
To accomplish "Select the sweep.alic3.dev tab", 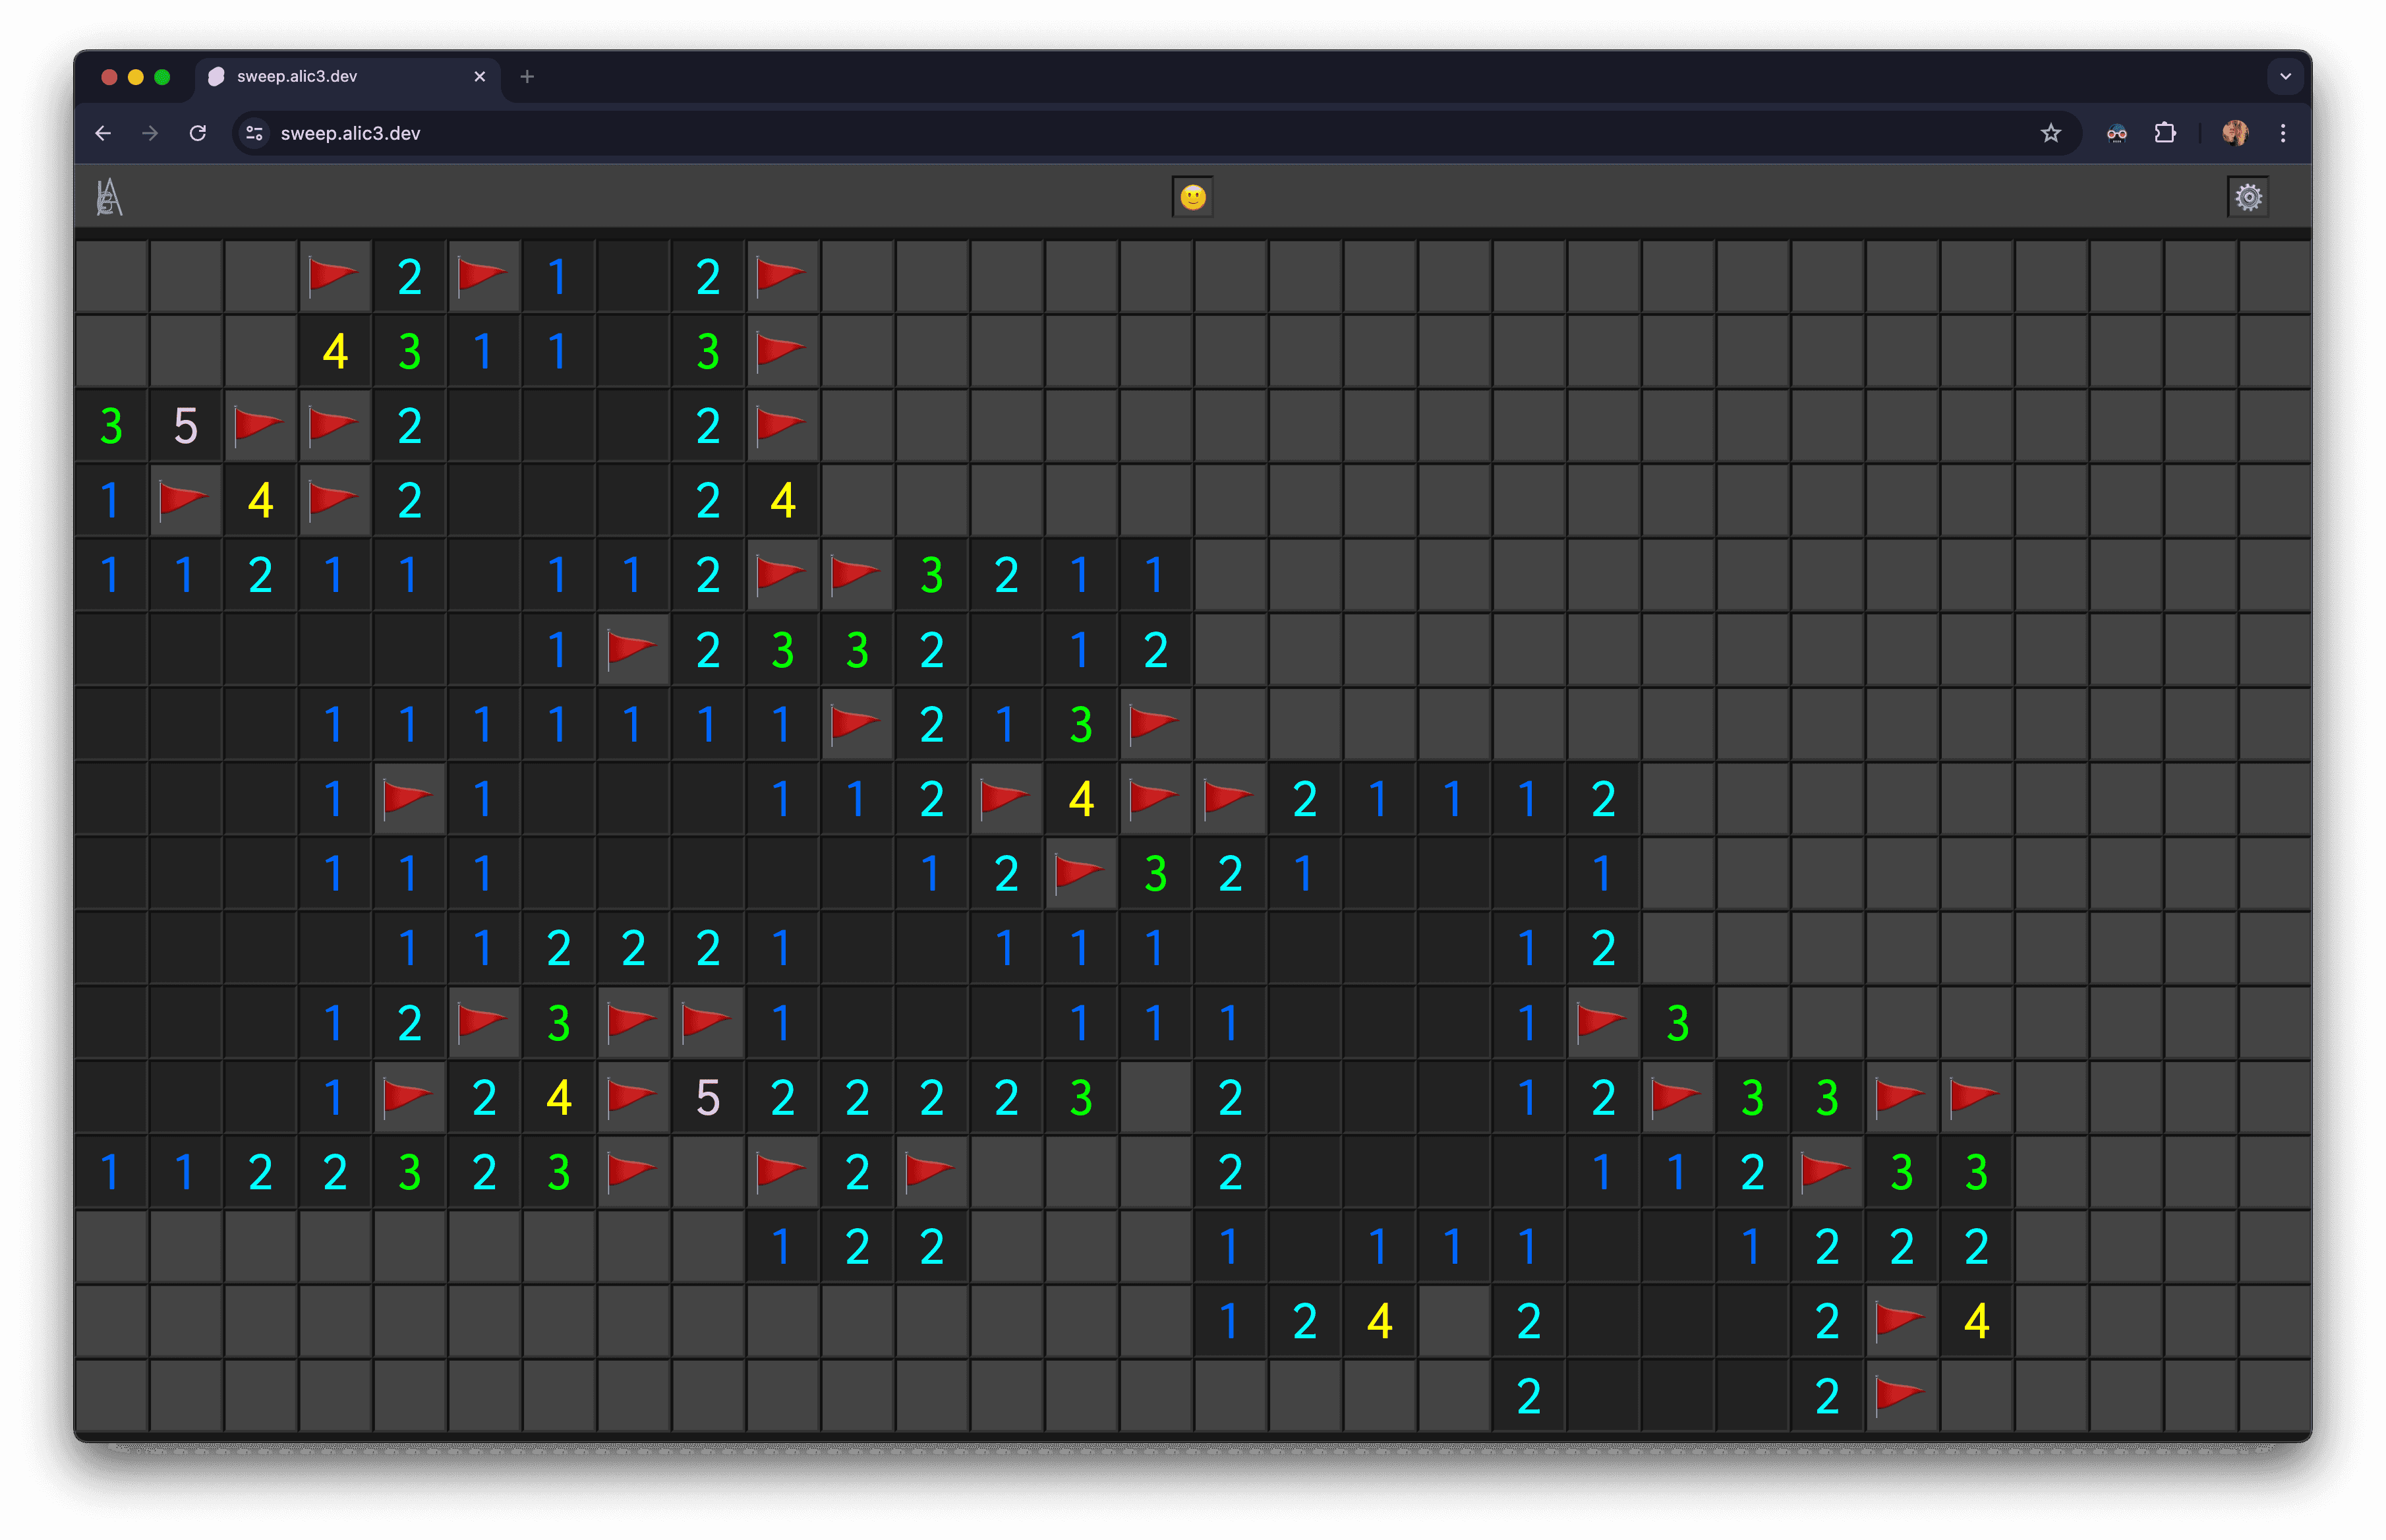I will coord(348,76).
